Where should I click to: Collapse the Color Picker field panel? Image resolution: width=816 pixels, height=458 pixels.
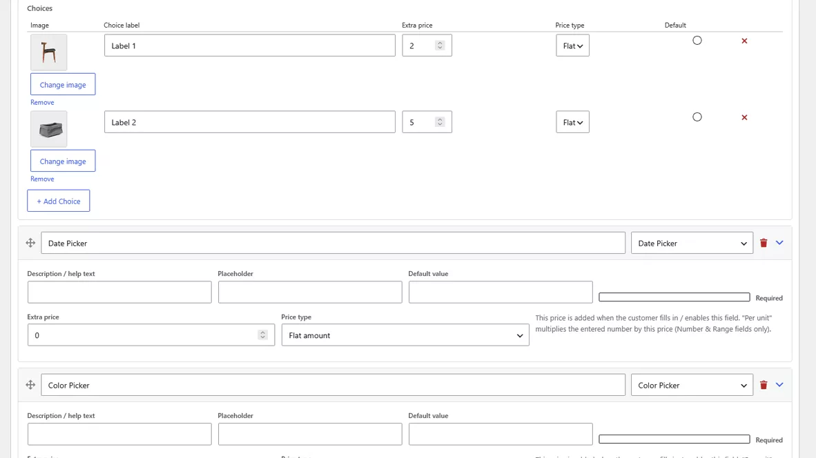click(x=779, y=385)
